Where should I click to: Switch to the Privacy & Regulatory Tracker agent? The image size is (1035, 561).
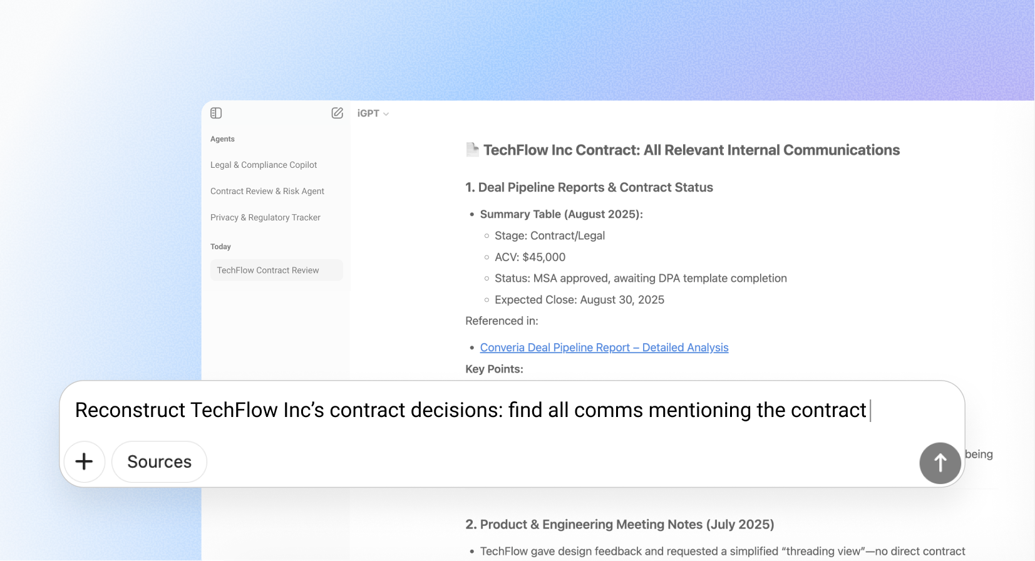[265, 217]
